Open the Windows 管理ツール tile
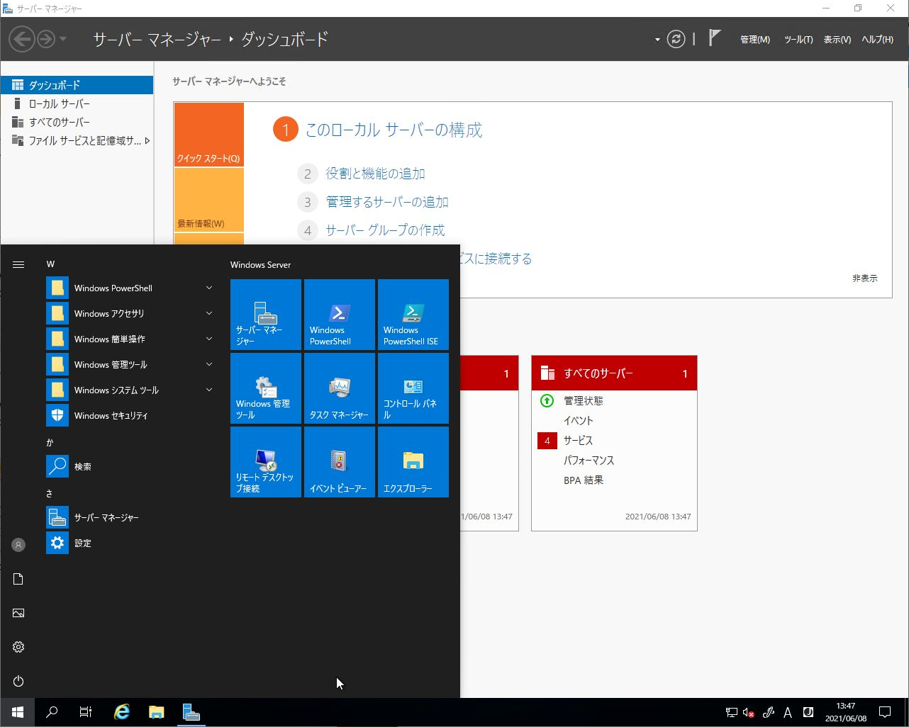 click(x=266, y=388)
